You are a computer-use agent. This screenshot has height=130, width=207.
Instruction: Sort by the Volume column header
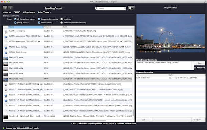click(53, 27)
